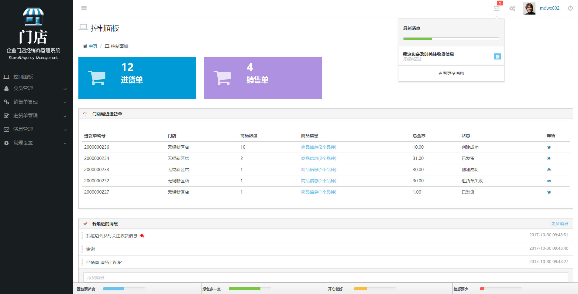Open 控制面板 in the sidebar

(23, 77)
